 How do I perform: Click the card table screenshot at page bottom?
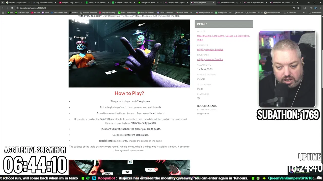click(129, 167)
